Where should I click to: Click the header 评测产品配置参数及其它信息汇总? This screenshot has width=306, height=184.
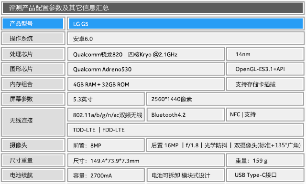tap(153, 8)
